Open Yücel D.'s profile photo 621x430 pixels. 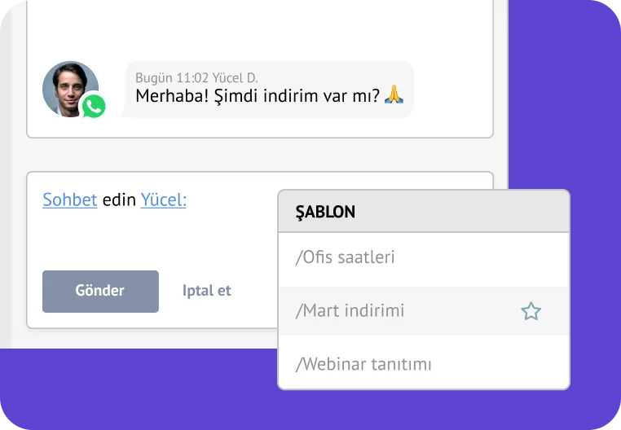pyautogui.click(x=68, y=86)
